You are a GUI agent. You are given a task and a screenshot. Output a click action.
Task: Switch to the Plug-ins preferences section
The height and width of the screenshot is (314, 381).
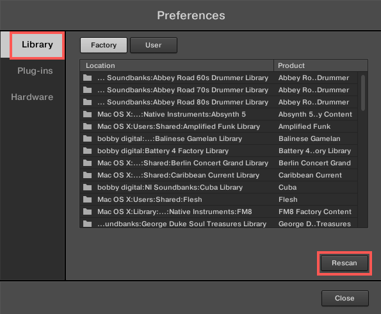[x=35, y=70]
